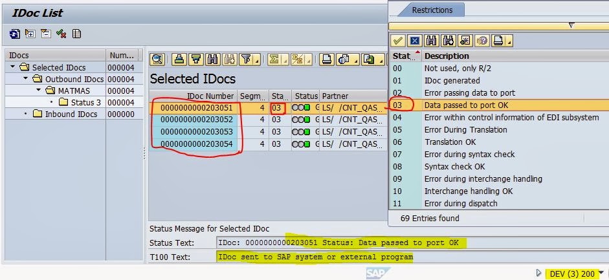
Task: Open the DEV (3) 200 status dropdown
Action: tap(602, 273)
